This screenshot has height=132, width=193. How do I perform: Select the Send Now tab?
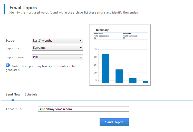pyautogui.click(x=13, y=94)
